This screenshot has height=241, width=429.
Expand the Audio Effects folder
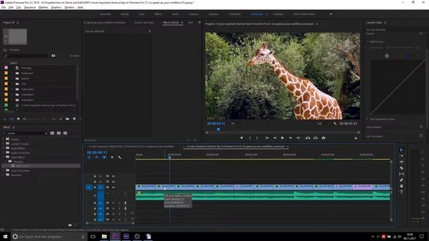pyautogui.click(x=3, y=149)
